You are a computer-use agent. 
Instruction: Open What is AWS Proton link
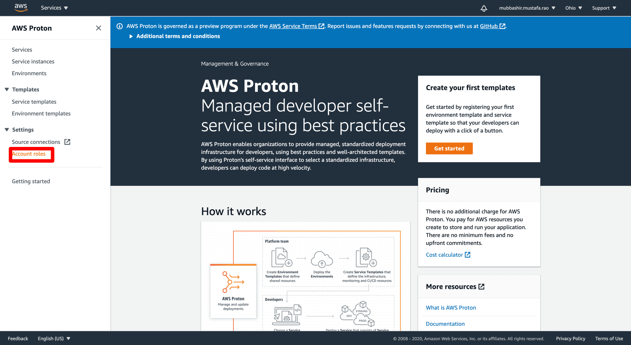click(451, 308)
